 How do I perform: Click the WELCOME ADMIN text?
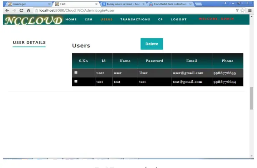pos(217,19)
